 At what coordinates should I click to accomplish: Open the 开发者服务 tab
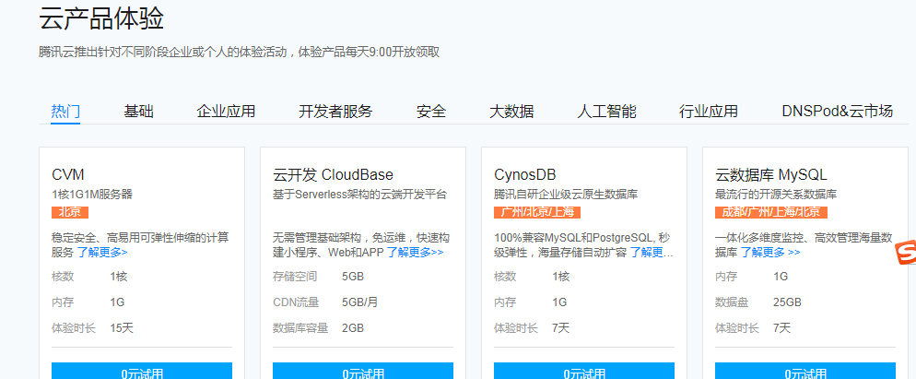335,112
